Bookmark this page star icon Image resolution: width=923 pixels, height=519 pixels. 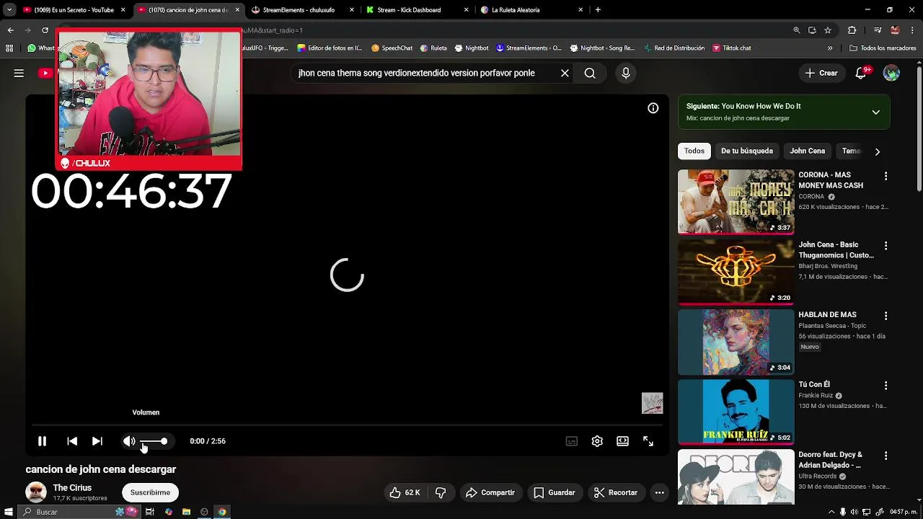[828, 30]
